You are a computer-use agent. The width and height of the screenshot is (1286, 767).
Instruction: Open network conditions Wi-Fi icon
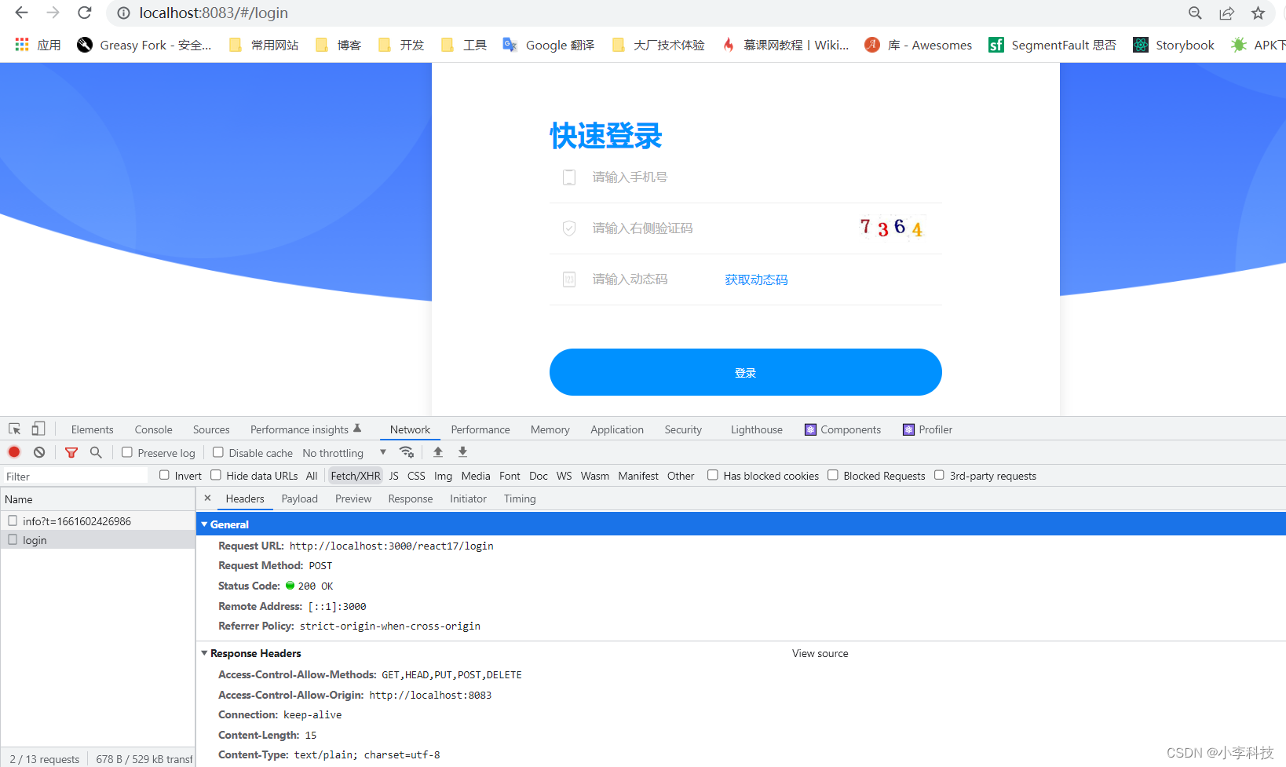(406, 452)
